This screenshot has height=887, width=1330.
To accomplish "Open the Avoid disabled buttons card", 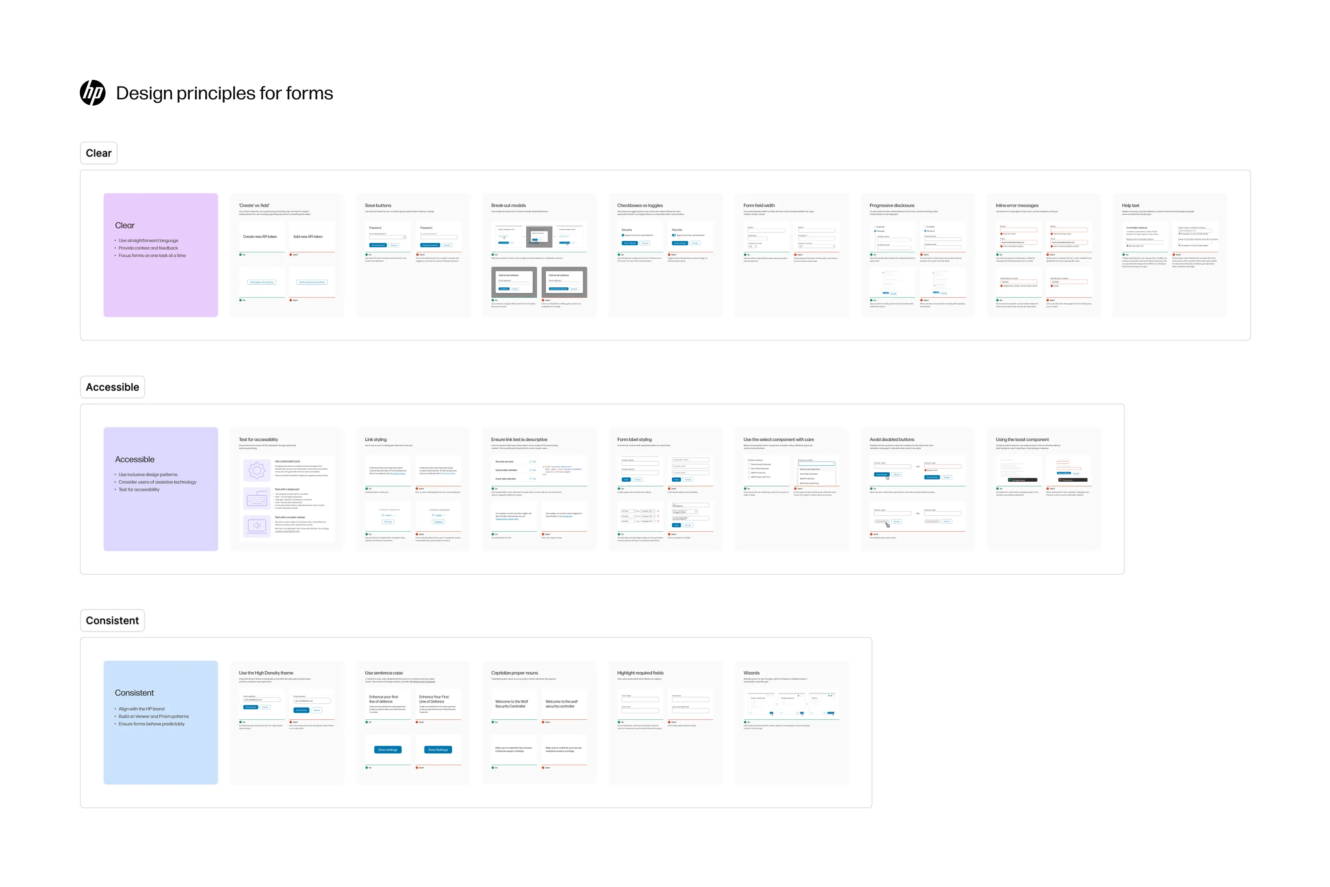I will (x=917, y=489).
